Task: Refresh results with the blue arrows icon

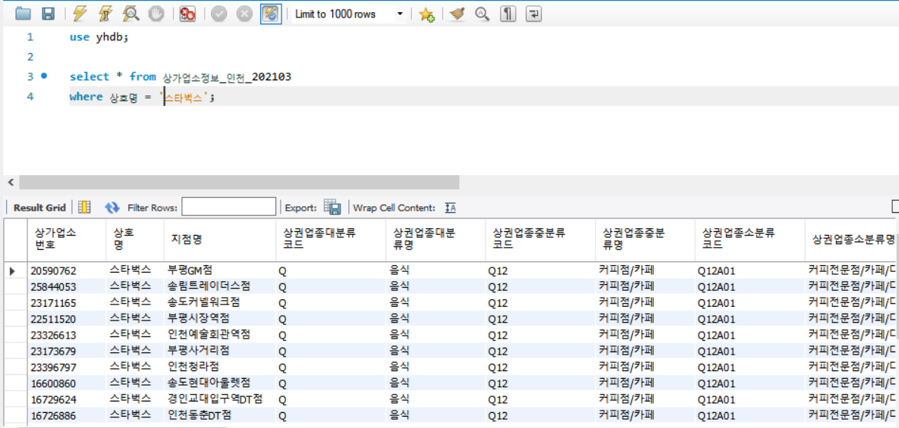Action: point(112,207)
